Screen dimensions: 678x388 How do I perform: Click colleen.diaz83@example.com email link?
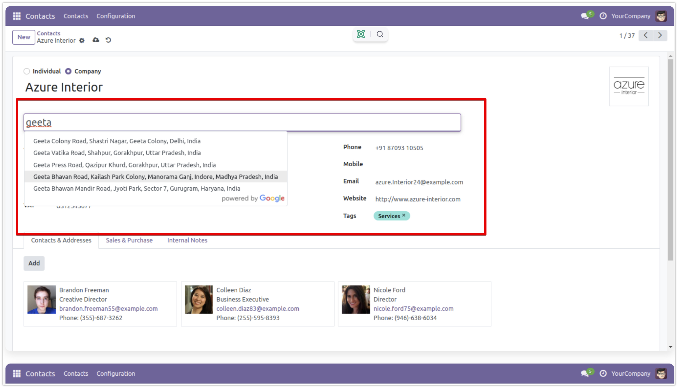(x=258, y=309)
